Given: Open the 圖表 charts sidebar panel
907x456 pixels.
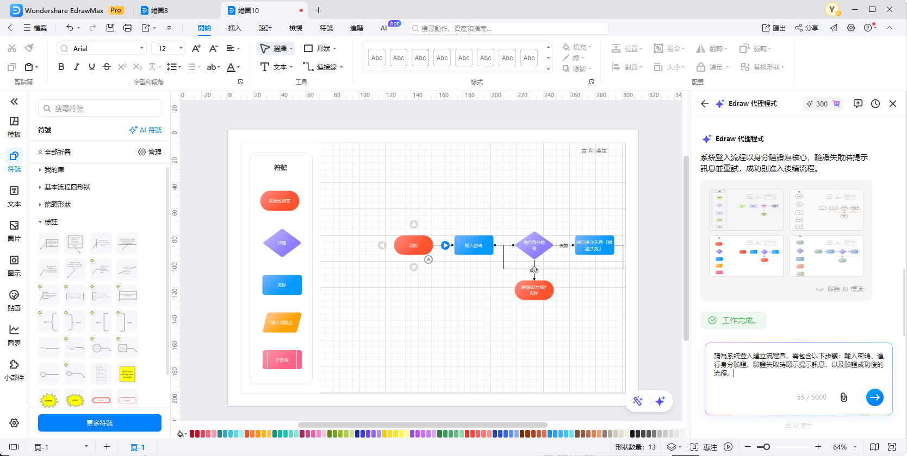Looking at the screenshot, I should pos(14,334).
